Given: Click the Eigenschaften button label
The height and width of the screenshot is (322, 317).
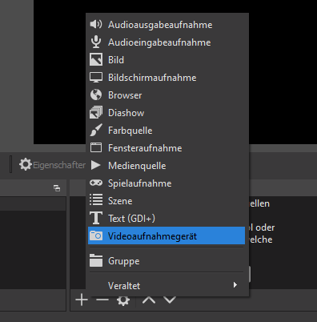Looking at the screenshot, I should pyautogui.click(x=59, y=165).
